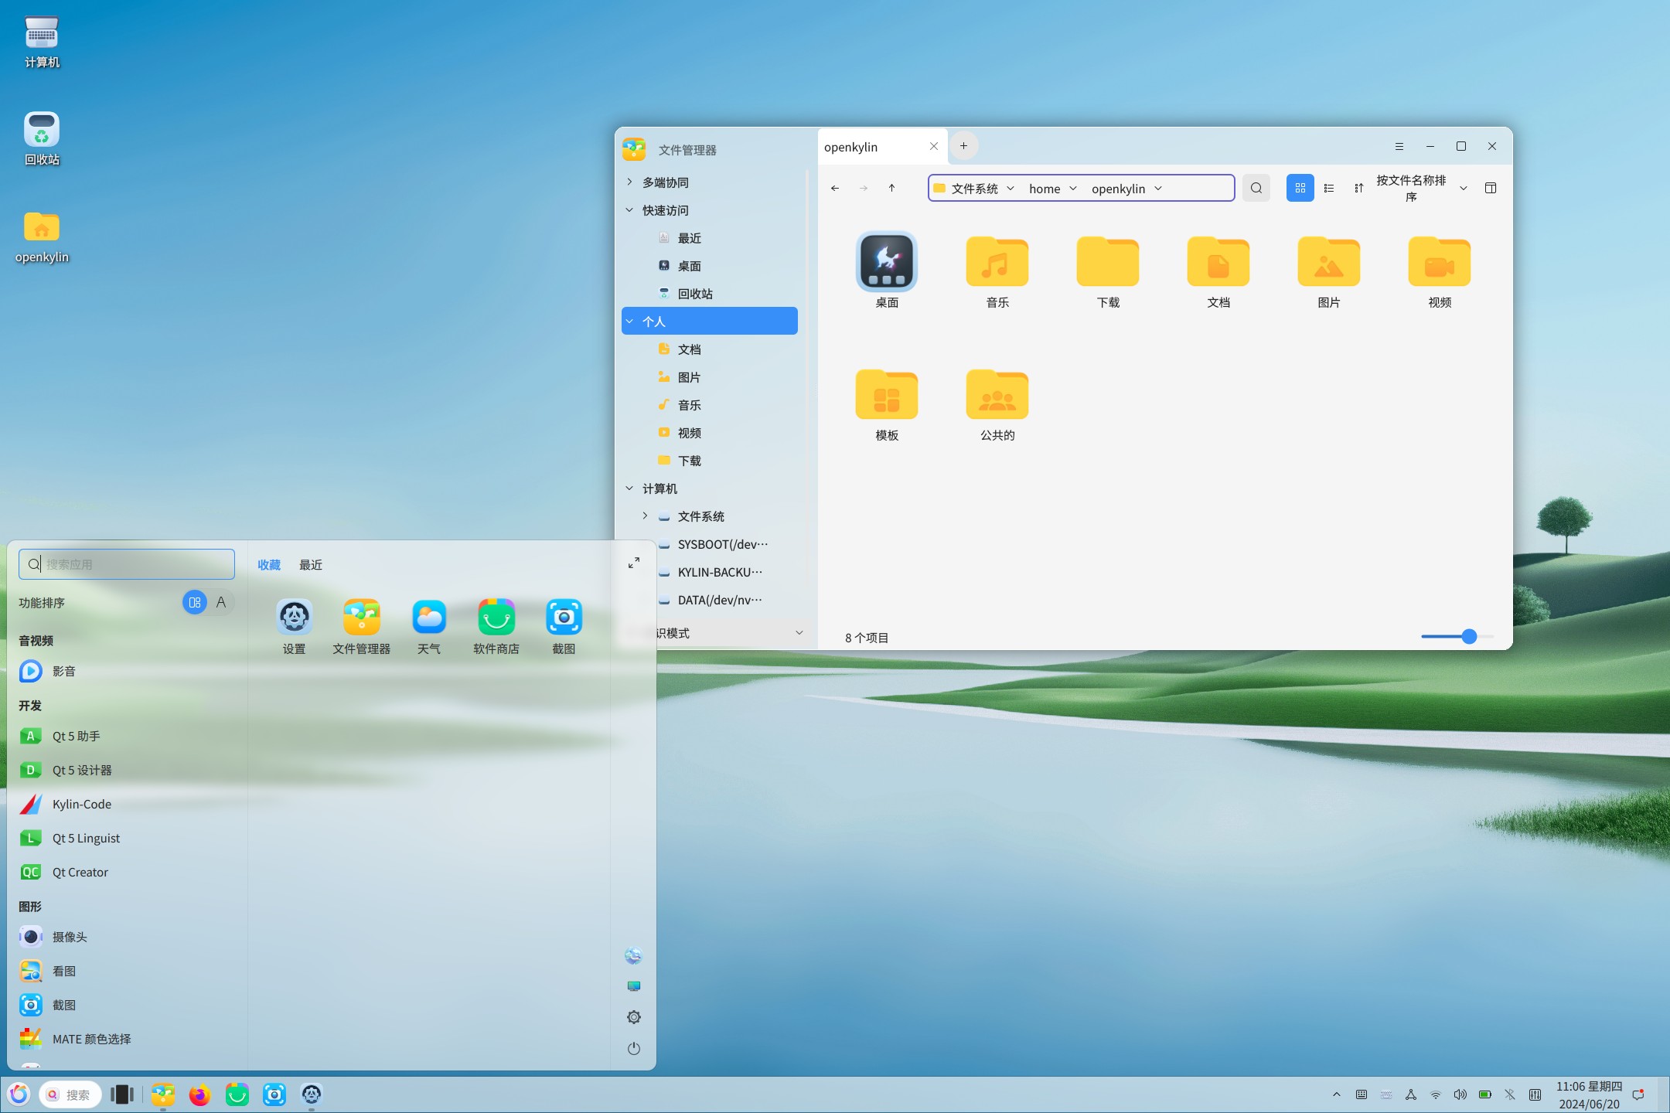This screenshot has width=1670, height=1113.
Task: Open task view on taskbar
Action: tap(121, 1094)
